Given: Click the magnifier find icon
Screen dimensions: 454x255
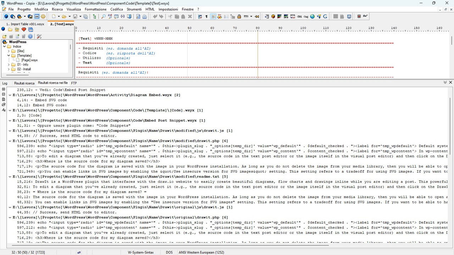Looking at the screenshot, I should 103,16.
